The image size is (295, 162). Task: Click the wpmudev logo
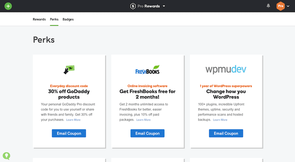point(226,69)
